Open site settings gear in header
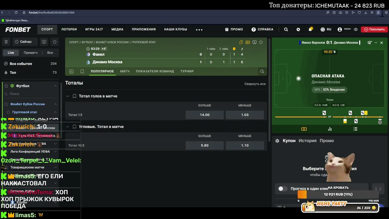389x219 pixels. point(298,30)
